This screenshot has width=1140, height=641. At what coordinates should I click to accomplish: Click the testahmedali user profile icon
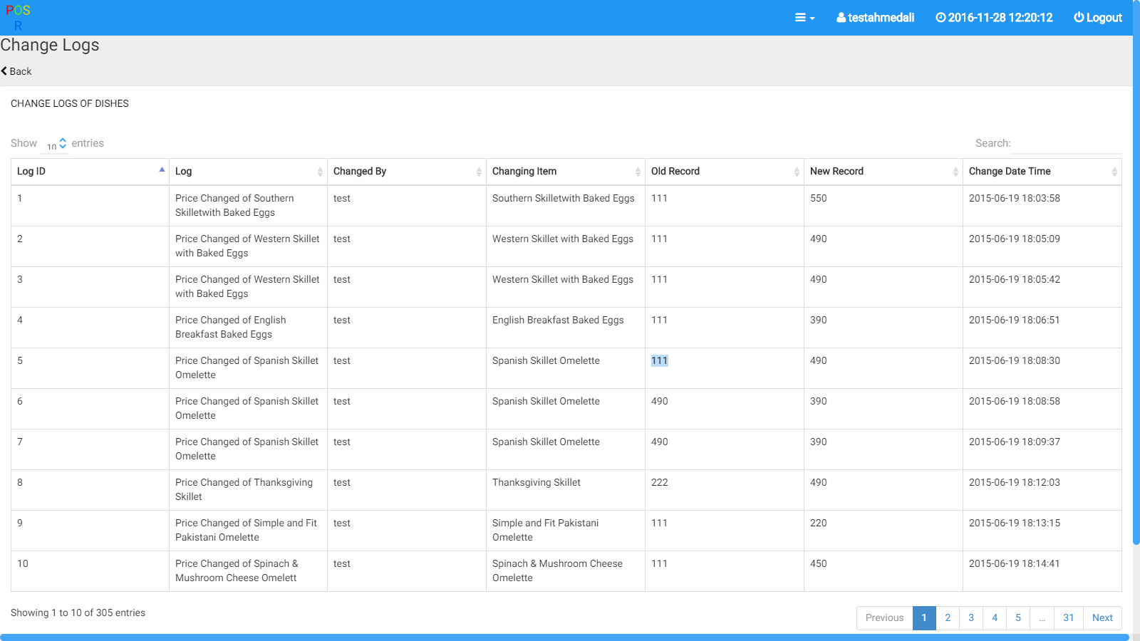pos(841,18)
